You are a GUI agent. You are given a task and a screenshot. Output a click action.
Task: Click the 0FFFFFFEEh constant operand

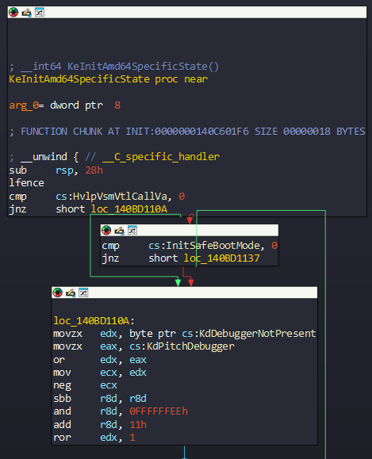159,411
